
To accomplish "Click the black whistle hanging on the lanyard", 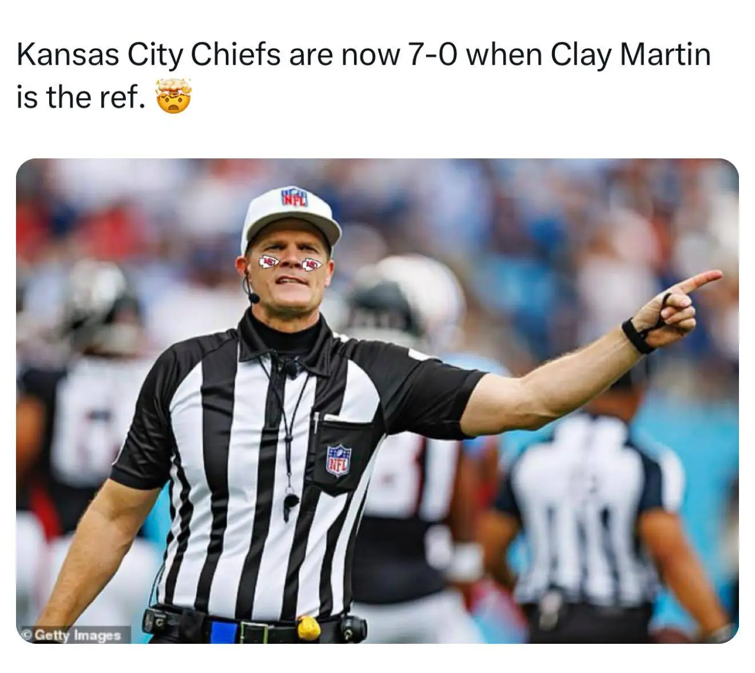I will [291, 506].
